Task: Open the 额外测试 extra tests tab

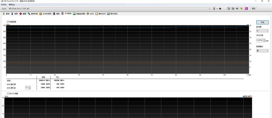Action: point(112,14)
